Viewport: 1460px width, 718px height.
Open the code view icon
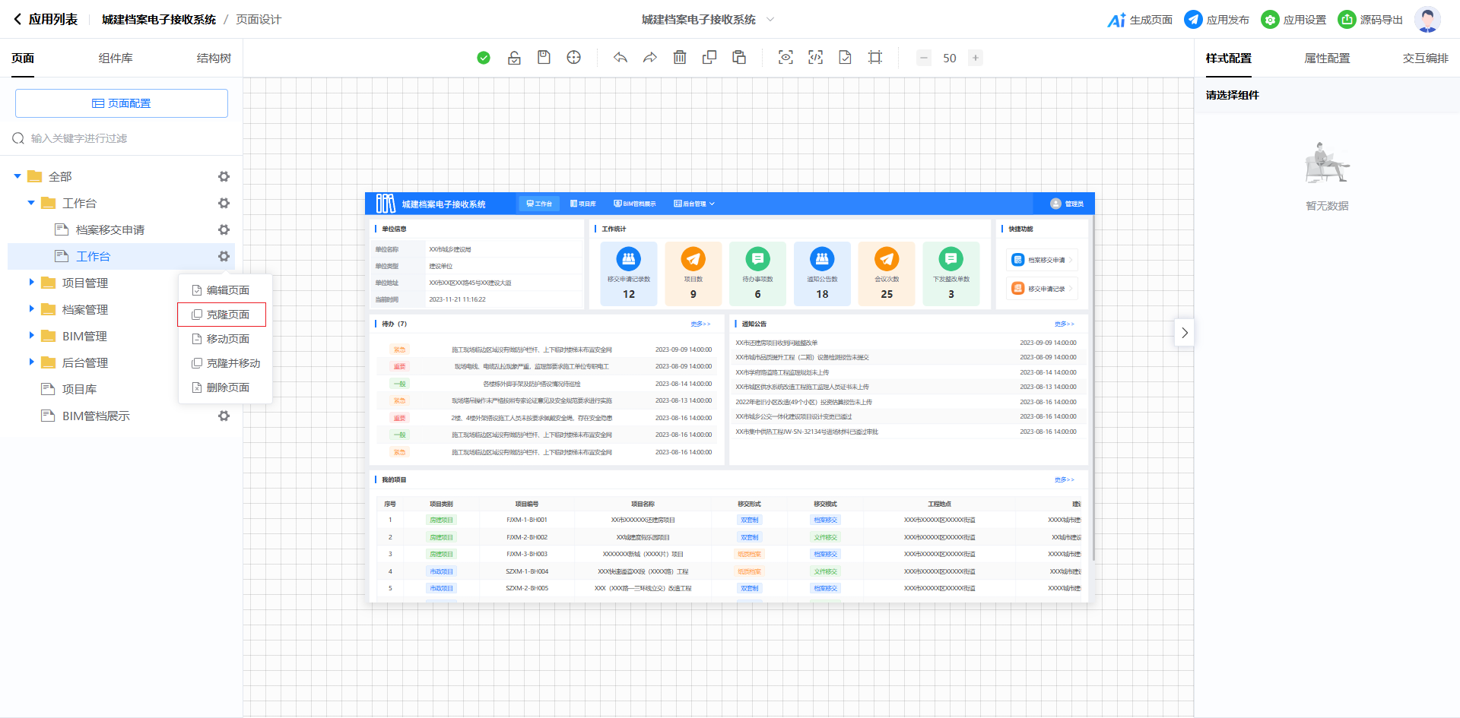[x=815, y=58]
